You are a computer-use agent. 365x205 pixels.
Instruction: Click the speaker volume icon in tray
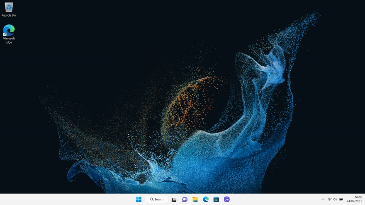(335, 199)
